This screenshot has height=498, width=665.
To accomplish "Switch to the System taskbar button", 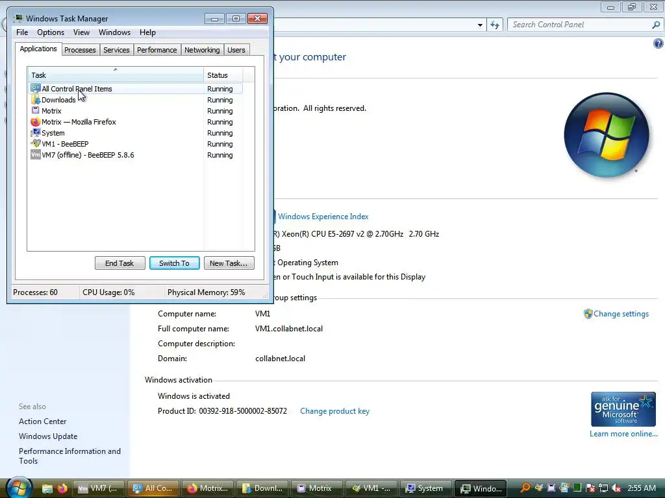I will tap(426, 488).
